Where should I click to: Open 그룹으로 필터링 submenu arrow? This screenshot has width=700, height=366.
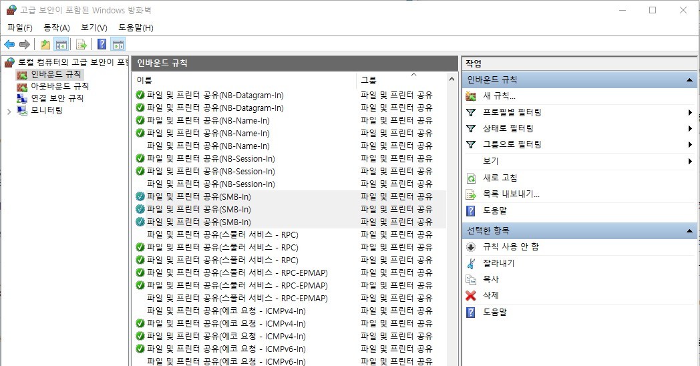pyautogui.click(x=690, y=145)
